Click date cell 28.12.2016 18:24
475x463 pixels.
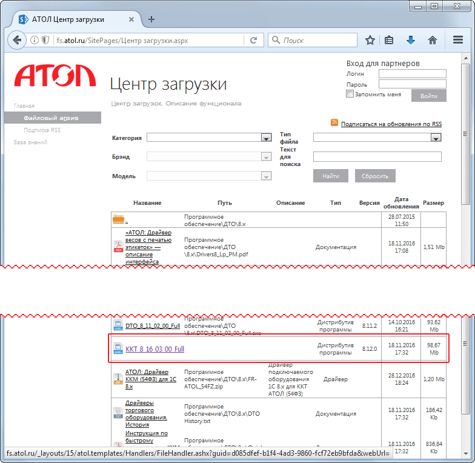[x=401, y=379]
